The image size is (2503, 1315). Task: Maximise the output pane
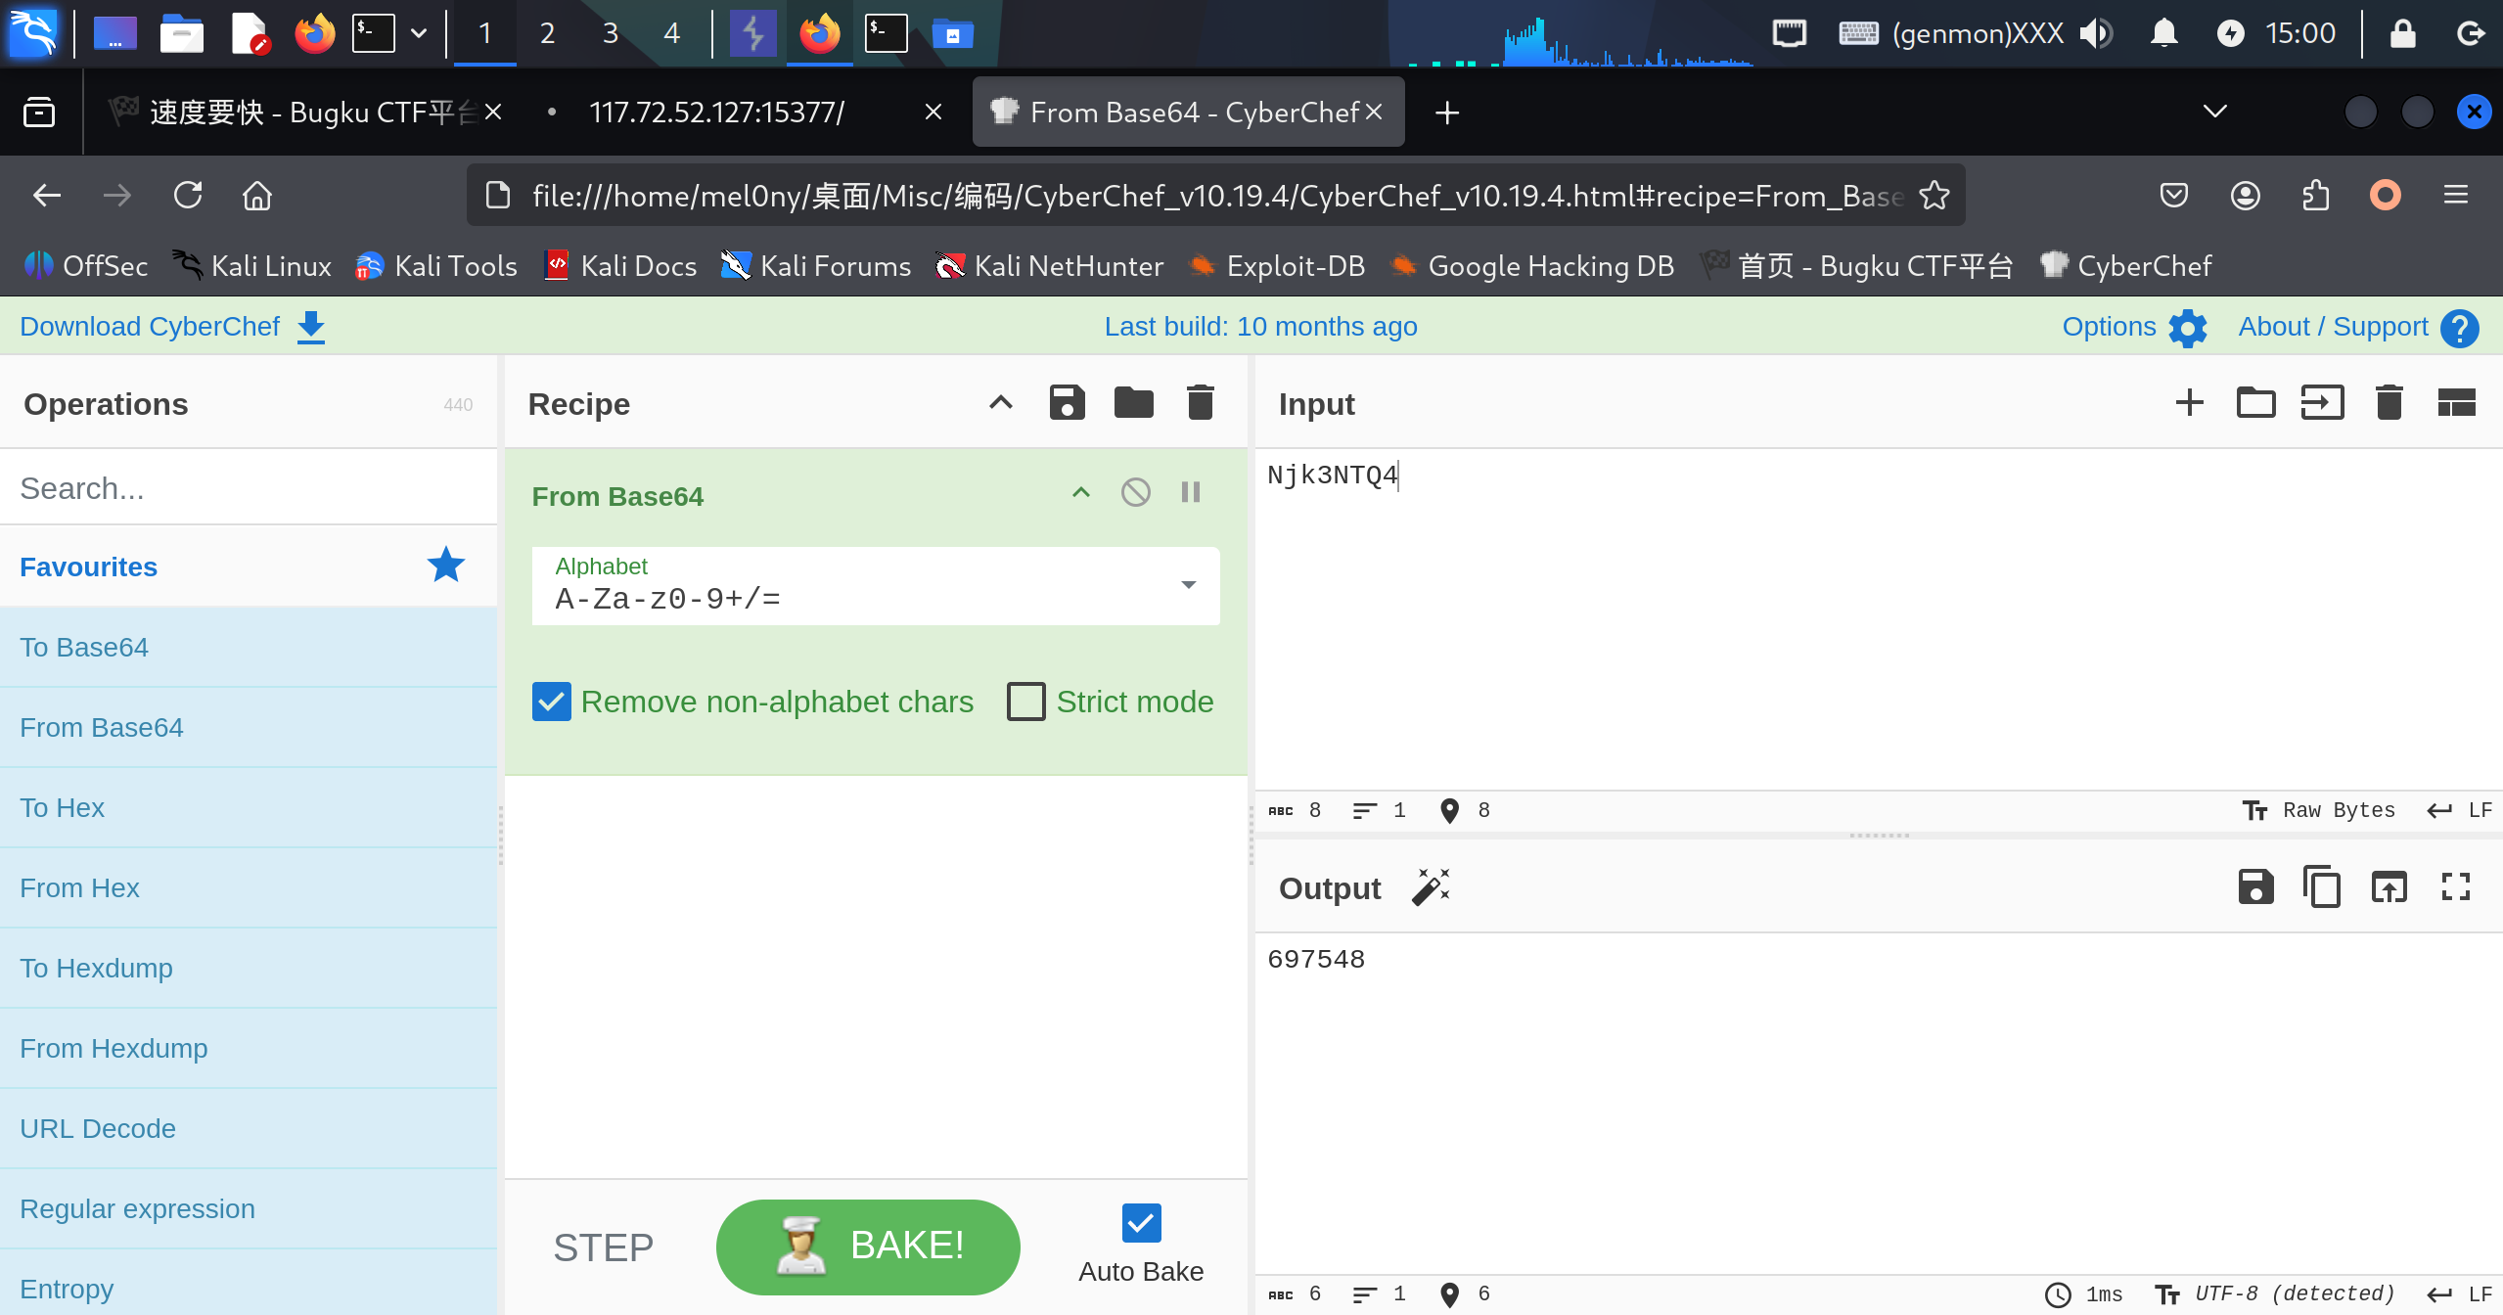[2455, 887]
